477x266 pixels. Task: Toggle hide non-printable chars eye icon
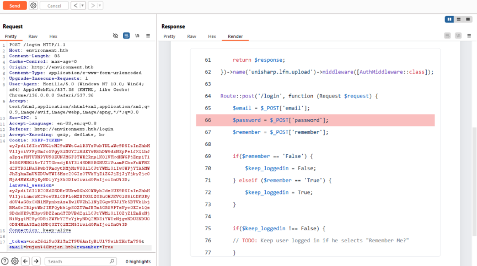click(116, 36)
